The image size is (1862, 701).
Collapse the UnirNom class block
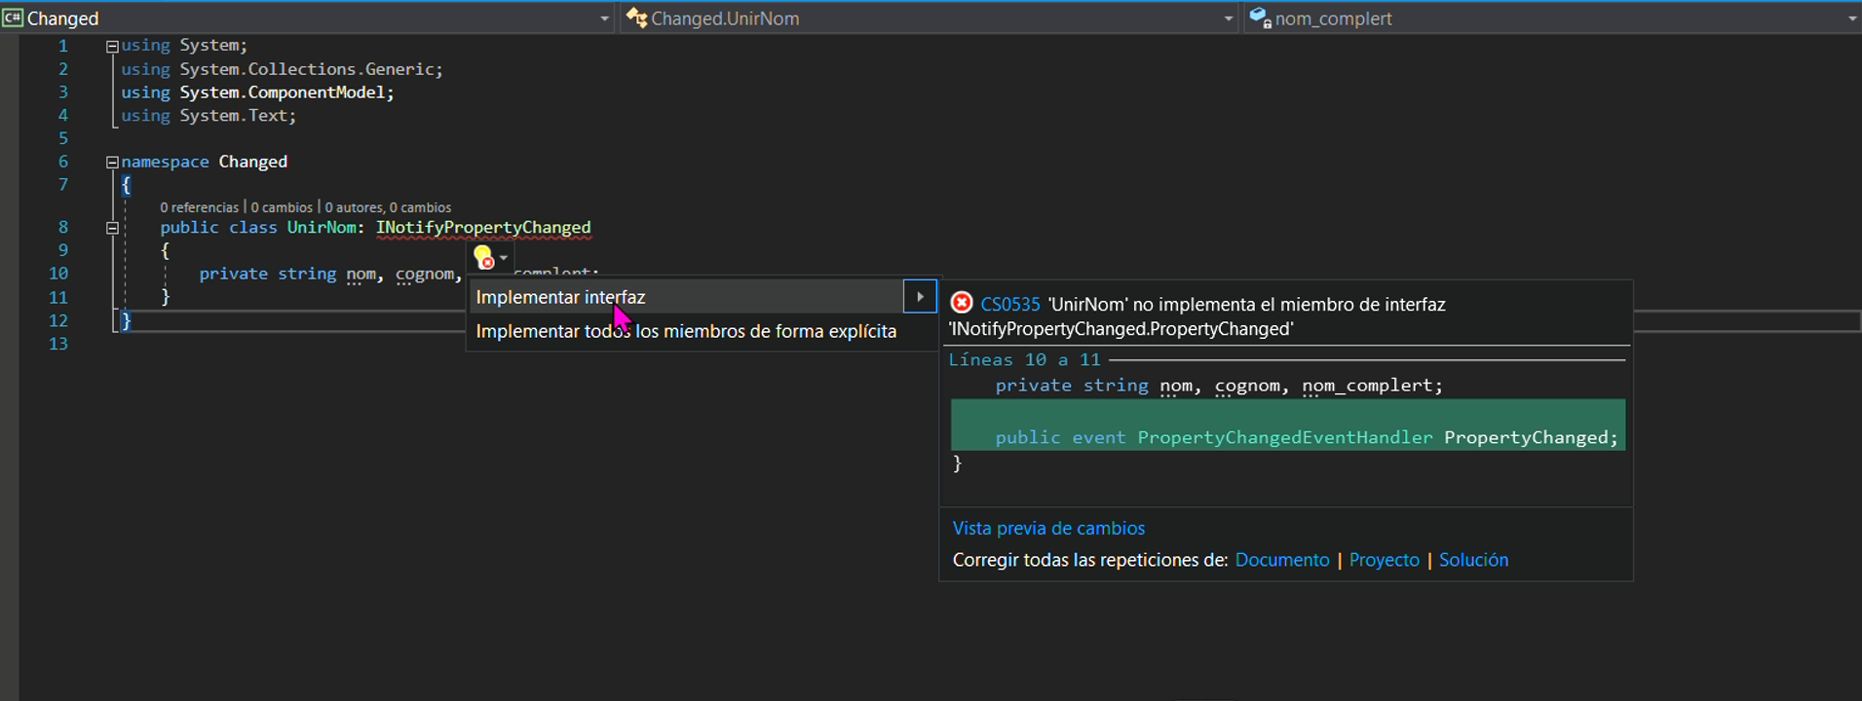click(x=112, y=228)
